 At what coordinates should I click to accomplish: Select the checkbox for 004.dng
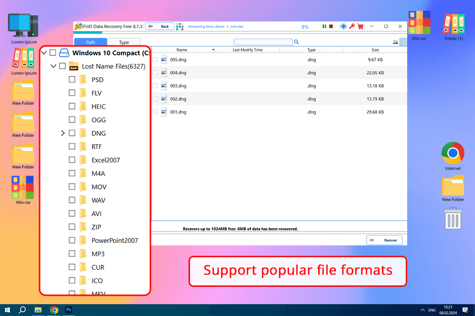click(x=155, y=73)
